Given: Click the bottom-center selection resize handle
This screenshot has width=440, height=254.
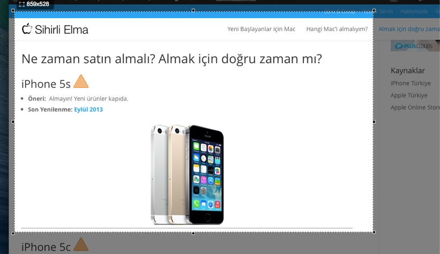Looking at the screenshot, I should click(x=193, y=233).
